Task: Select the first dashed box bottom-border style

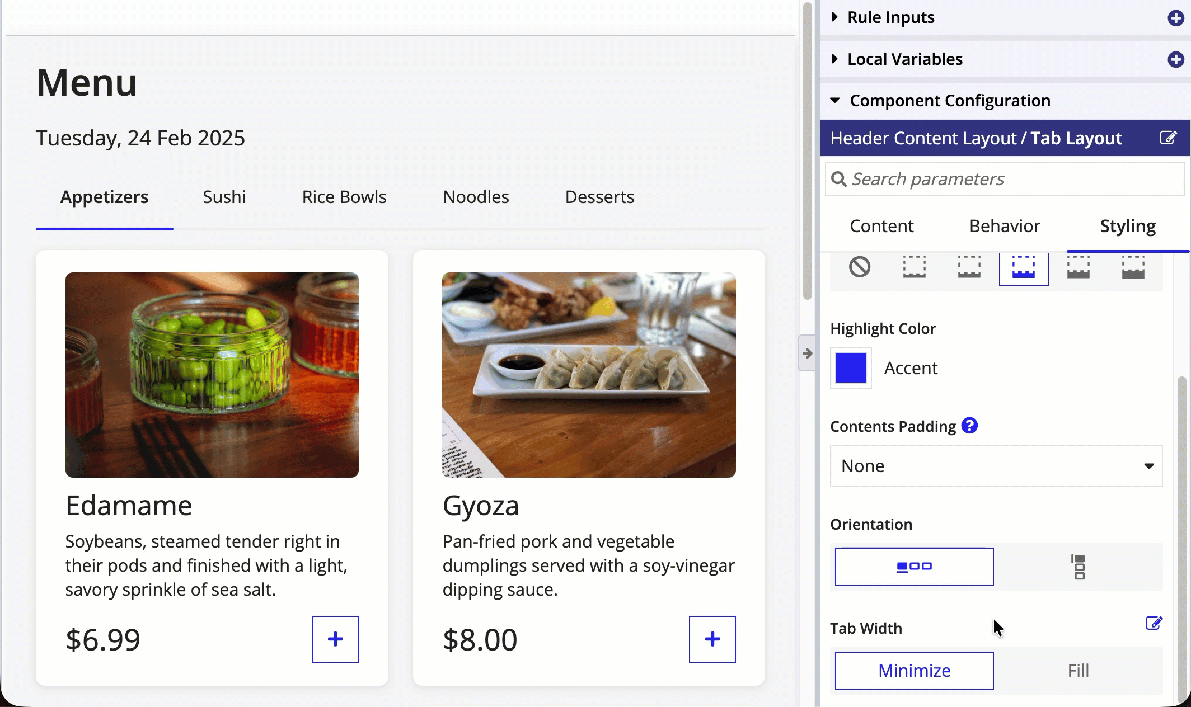Action: 915,267
